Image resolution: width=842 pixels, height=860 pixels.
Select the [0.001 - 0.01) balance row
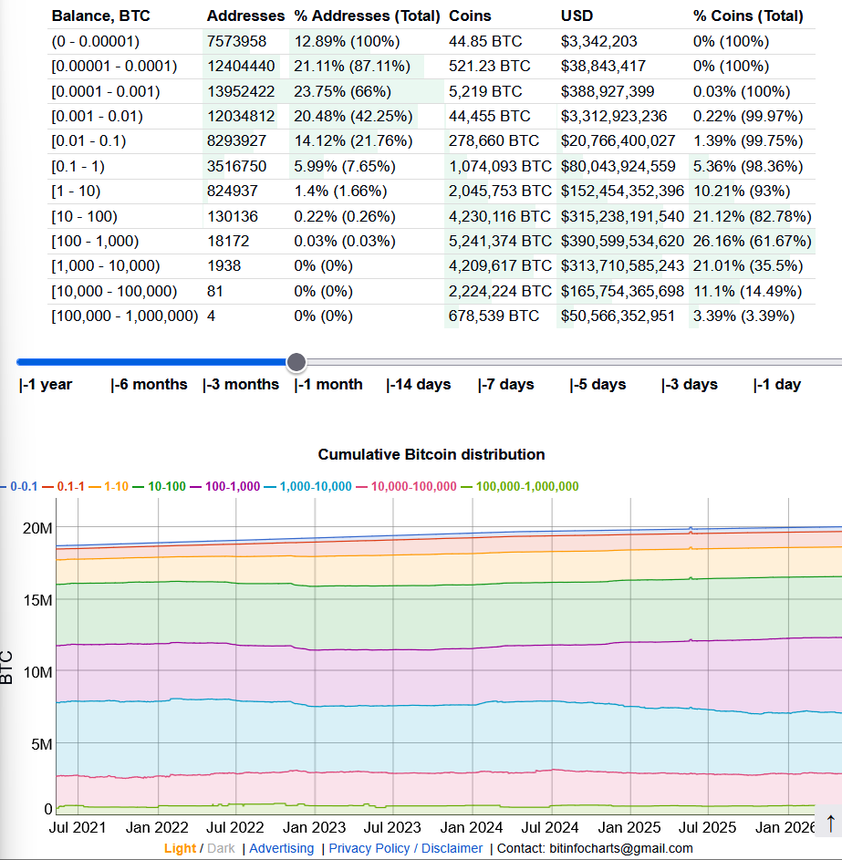pos(431,116)
